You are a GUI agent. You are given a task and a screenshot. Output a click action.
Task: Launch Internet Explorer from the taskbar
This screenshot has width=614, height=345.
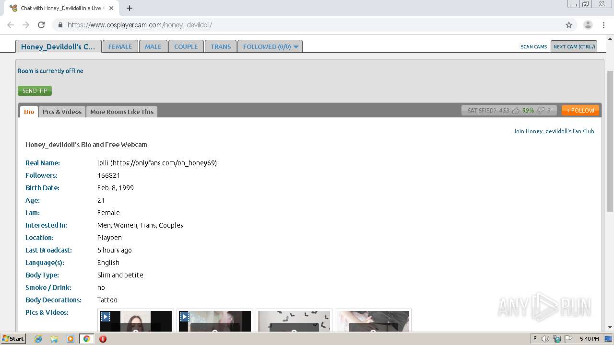click(38, 339)
